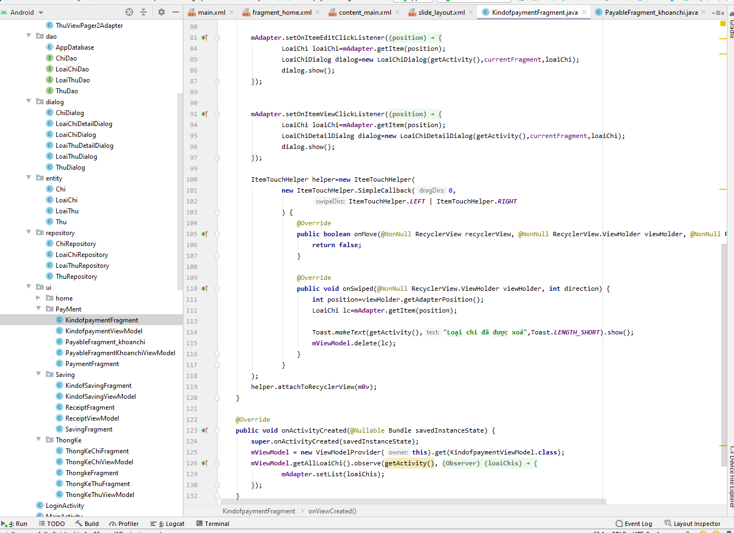Viewport: 734px width, 533px height.
Task: Click gutter override icon at line 126
Action: pos(205,463)
